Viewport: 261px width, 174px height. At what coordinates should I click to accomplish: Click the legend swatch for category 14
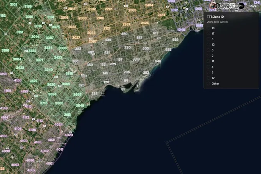(x=208, y=28)
